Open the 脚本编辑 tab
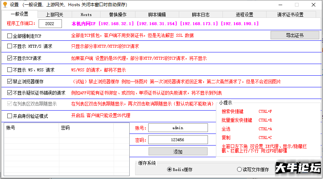 pyautogui.click(x=157, y=15)
